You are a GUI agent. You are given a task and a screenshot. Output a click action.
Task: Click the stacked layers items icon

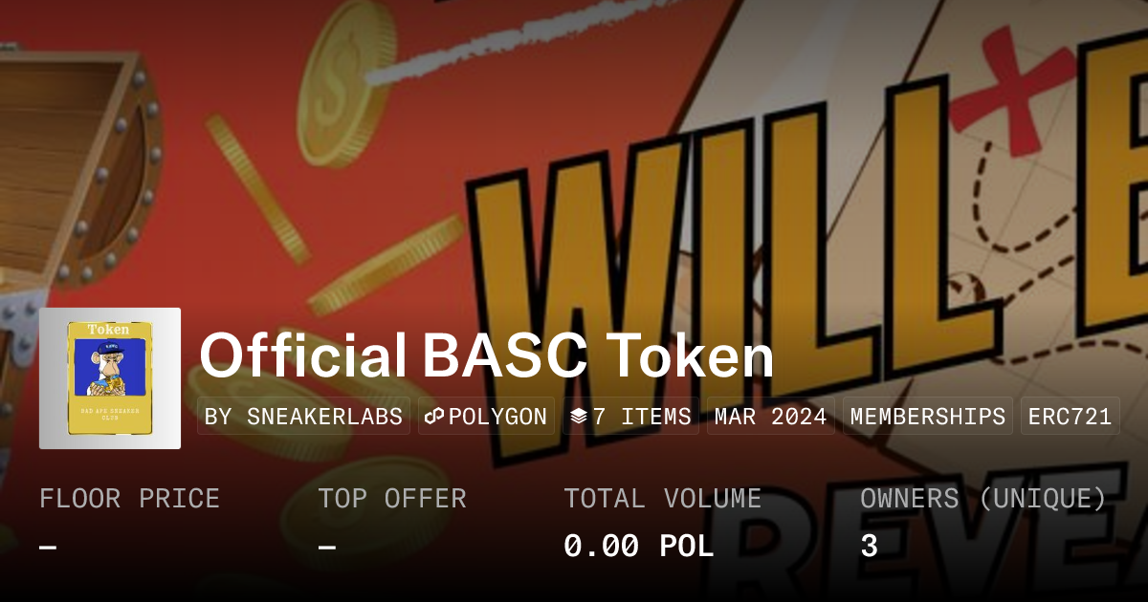[x=579, y=417]
